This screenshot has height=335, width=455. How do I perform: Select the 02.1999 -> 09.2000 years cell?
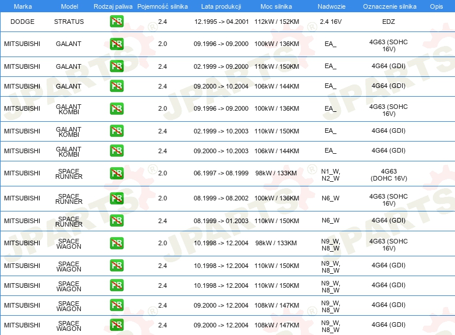coord(221,66)
